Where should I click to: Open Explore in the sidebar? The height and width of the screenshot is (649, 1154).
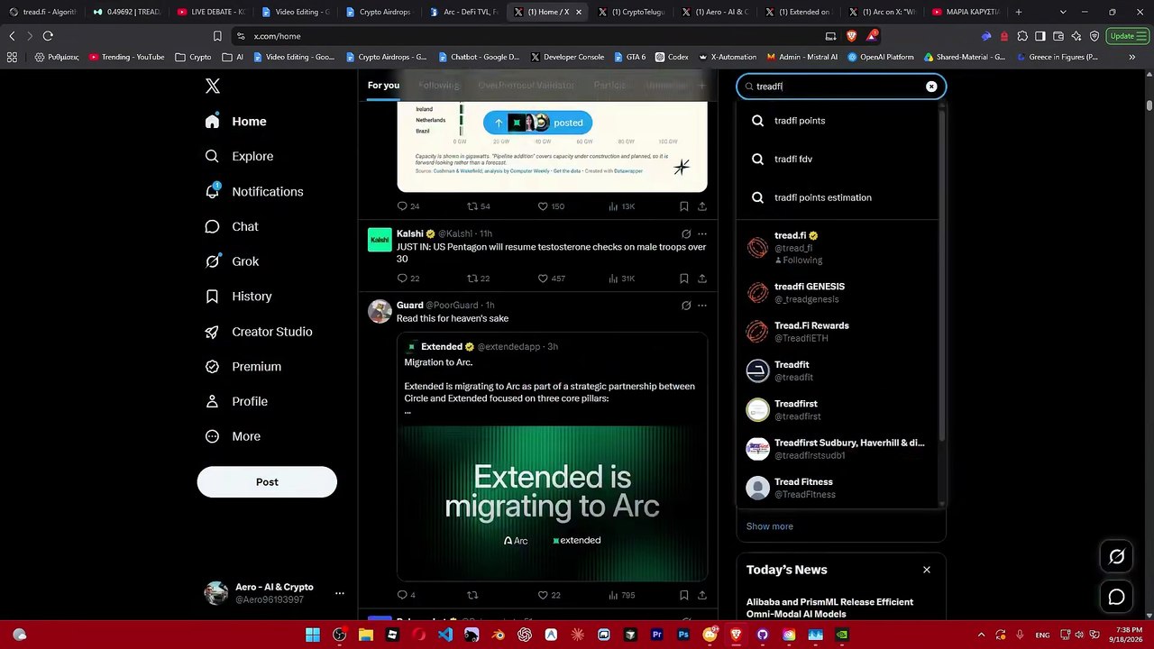tap(240, 156)
